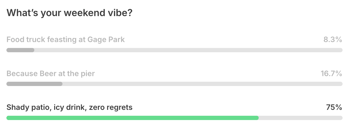Click the green filled portion of the winning bar
This screenshot has height=127, width=349.
pos(132,118)
